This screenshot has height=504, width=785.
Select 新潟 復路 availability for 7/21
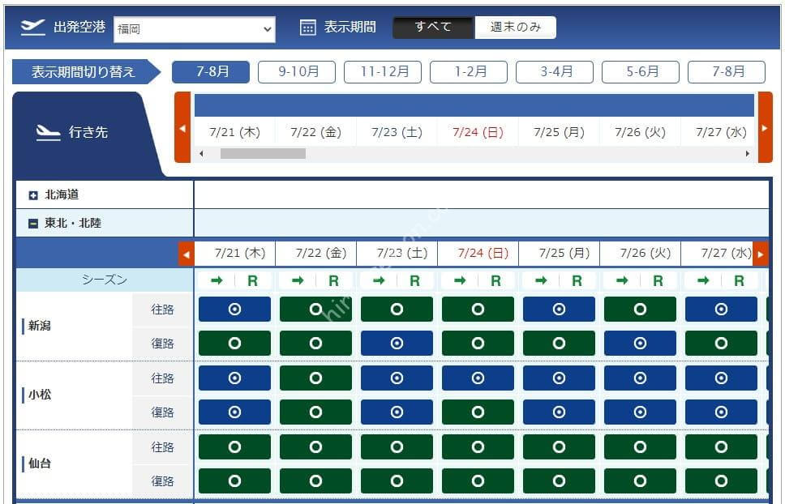234,343
